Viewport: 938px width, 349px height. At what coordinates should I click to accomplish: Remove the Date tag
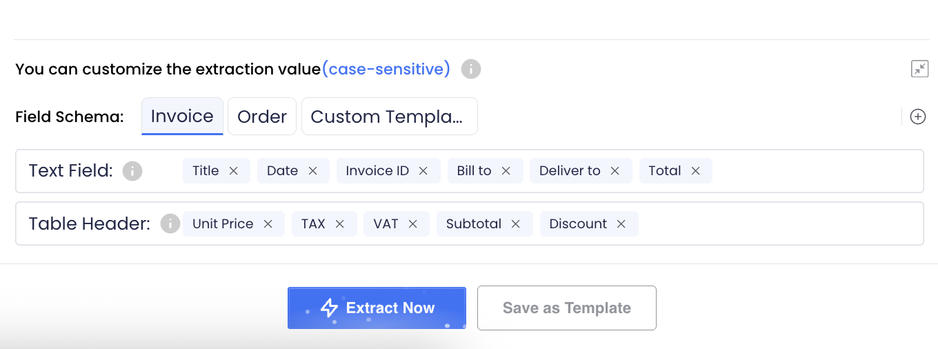coord(313,171)
